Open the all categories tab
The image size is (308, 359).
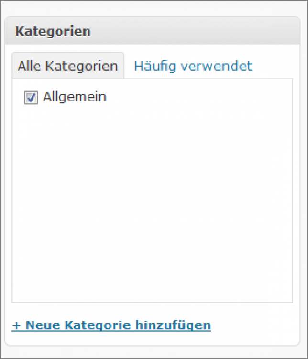click(68, 66)
